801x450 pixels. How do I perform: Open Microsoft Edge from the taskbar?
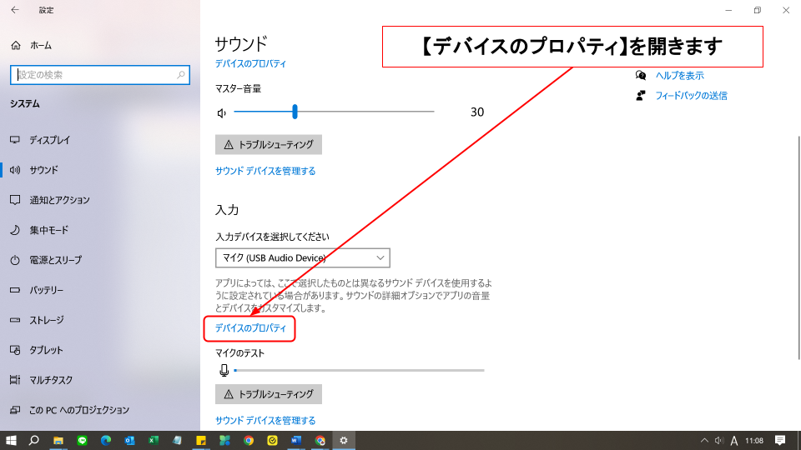coord(106,440)
